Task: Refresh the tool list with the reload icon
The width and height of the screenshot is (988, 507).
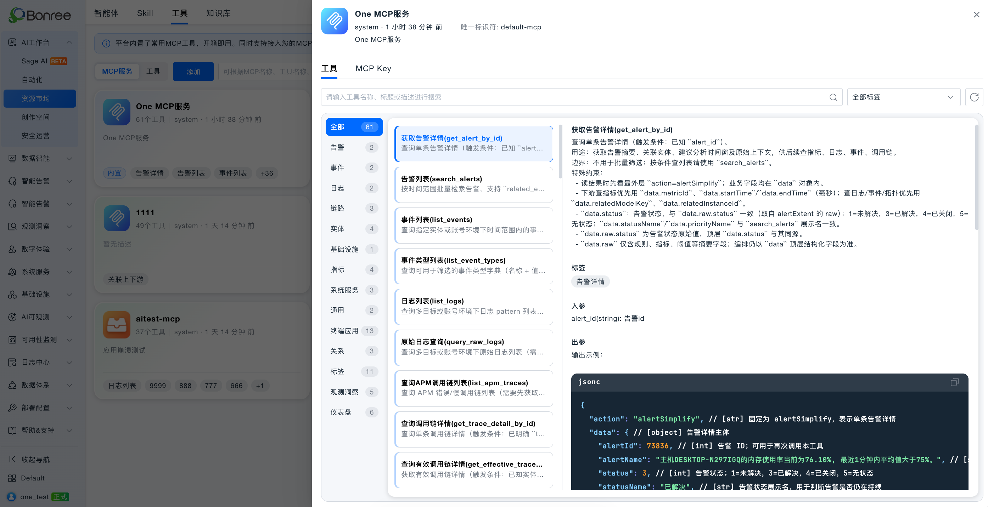Action: 974,97
